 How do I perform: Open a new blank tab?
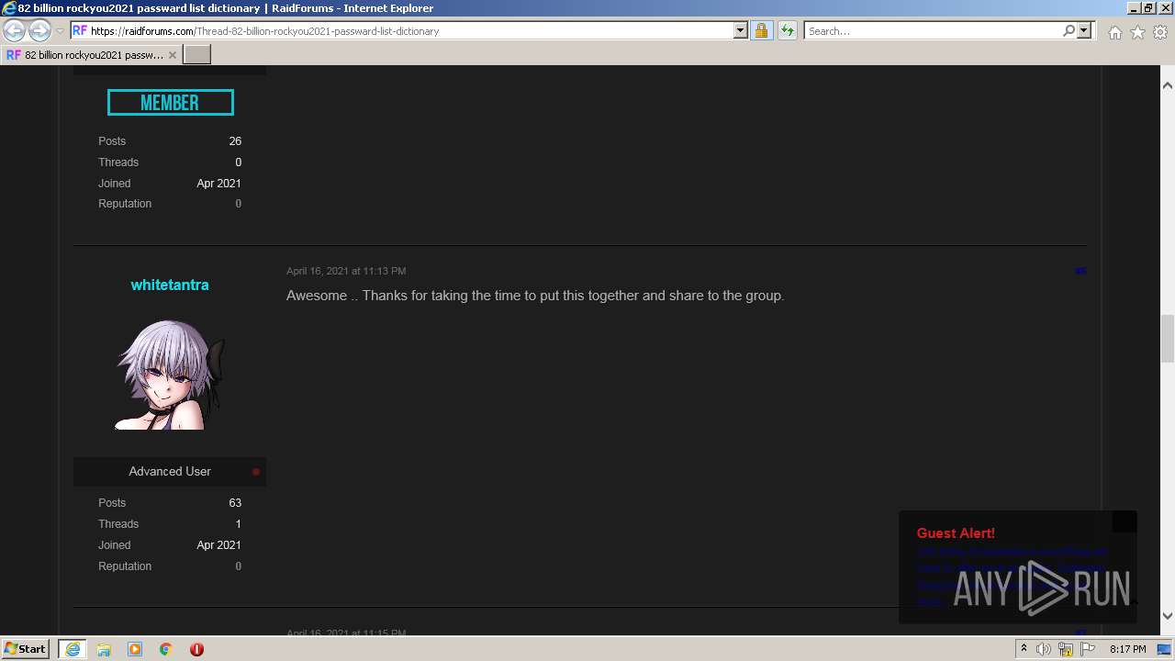pyautogui.click(x=197, y=55)
